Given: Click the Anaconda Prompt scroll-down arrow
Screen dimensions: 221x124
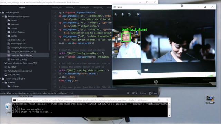Looking at the screenshot, I should [x=169, y=116].
